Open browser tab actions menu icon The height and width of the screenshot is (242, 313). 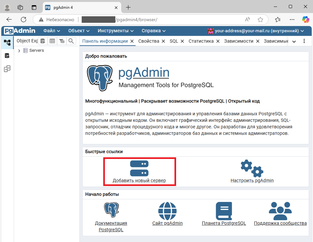click(34, 7)
